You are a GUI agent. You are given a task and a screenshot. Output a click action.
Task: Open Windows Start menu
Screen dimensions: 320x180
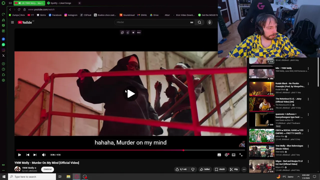pyautogui.click(x=4, y=177)
